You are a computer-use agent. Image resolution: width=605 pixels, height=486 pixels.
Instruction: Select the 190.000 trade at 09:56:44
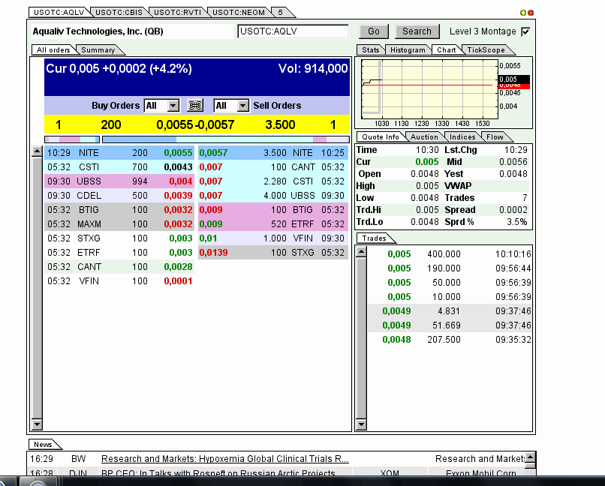point(450,268)
